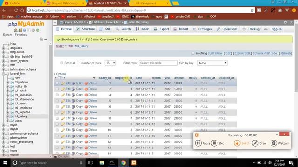Click the Windows search box
Viewport: 298px width, 167px height.
coord(47,163)
